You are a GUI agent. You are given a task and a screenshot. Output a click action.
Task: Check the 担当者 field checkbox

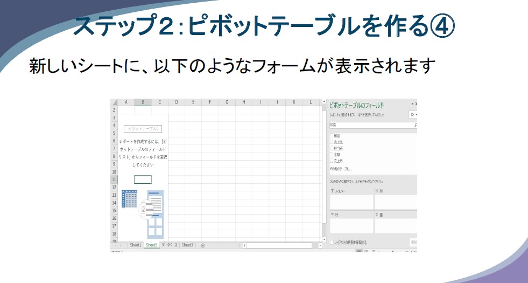332,148
